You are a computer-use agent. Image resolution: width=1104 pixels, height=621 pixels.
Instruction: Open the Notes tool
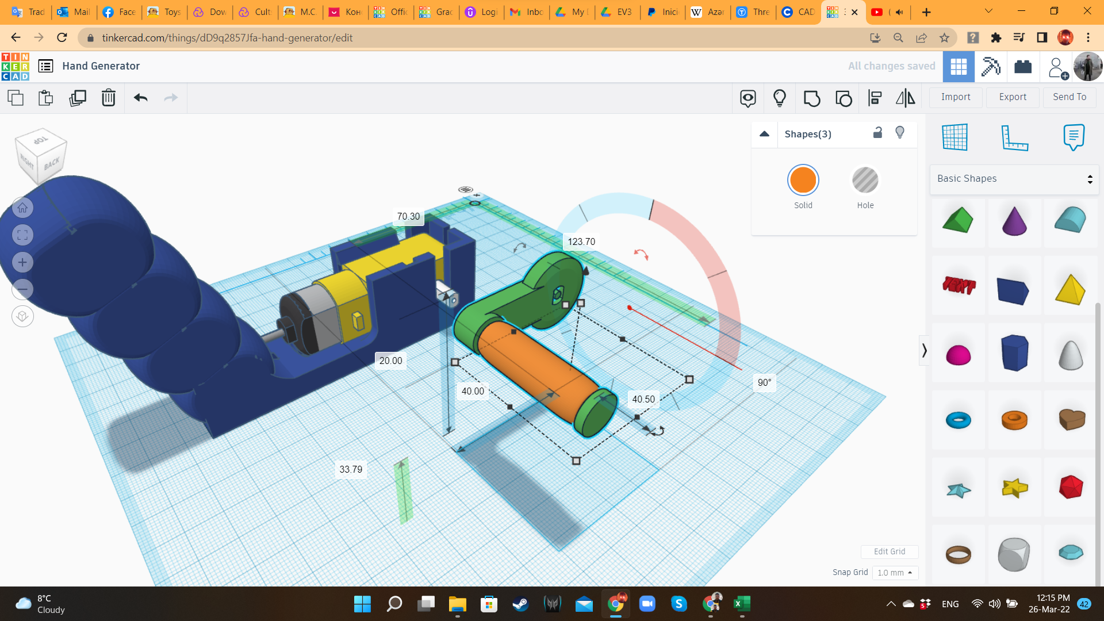[x=1074, y=137]
